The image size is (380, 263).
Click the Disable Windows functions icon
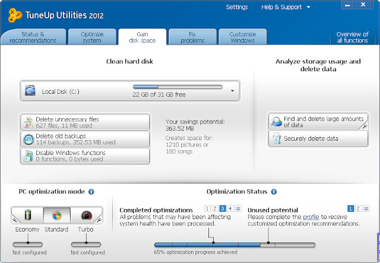tap(28, 156)
